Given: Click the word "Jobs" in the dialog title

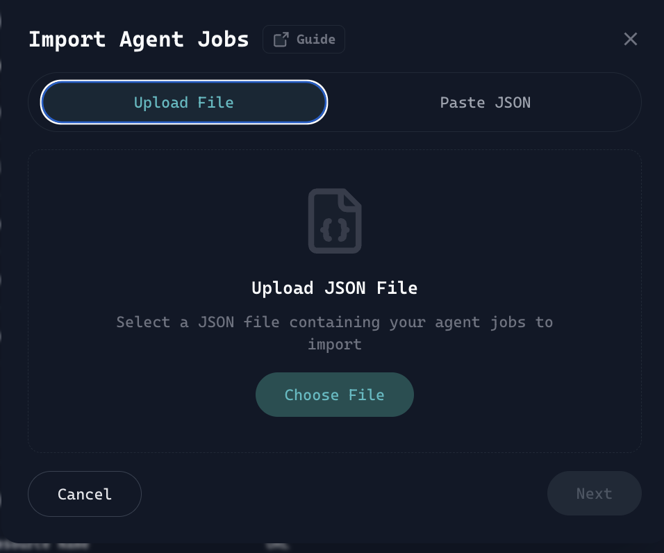Looking at the screenshot, I should (x=222, y=39).
